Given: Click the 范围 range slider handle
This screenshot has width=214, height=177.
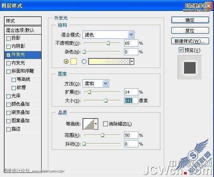Looking at the screenshot, I should [102, 135].
